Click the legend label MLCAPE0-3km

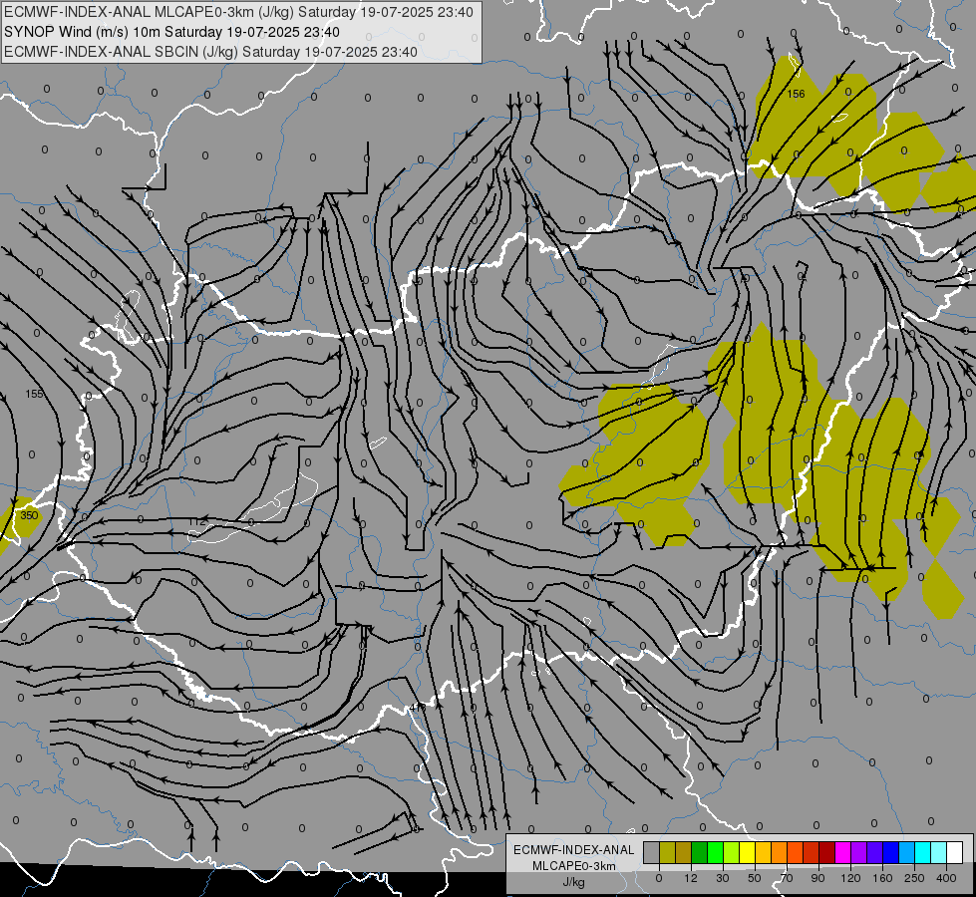pyautogui.click(x=574, y=866)
